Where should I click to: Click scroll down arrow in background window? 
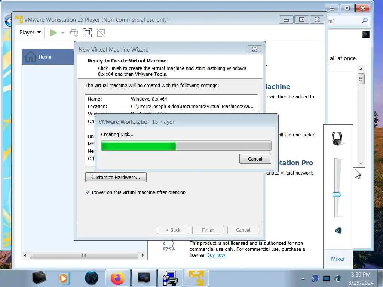tap(361, 163)
